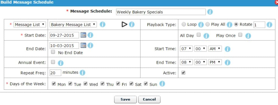278x105 pixels.
Task: Check the No End Date option
Action: 53,52
